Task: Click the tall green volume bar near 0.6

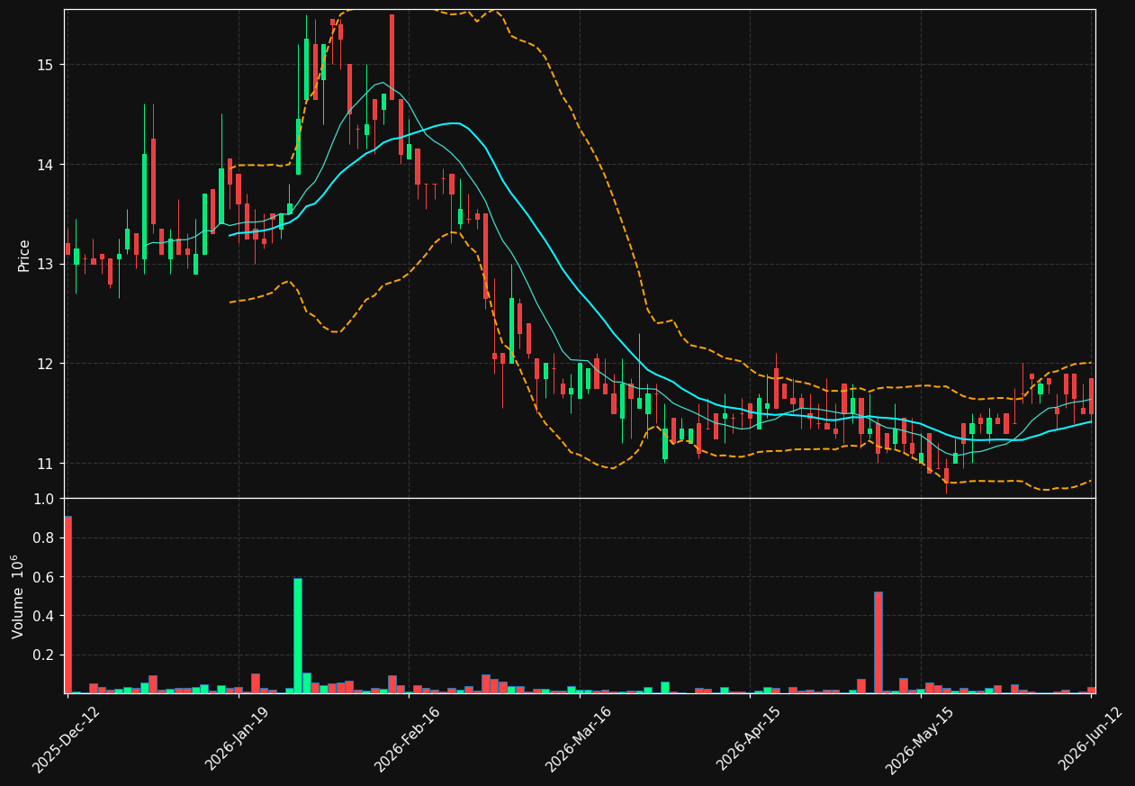Action: (298, 636)
